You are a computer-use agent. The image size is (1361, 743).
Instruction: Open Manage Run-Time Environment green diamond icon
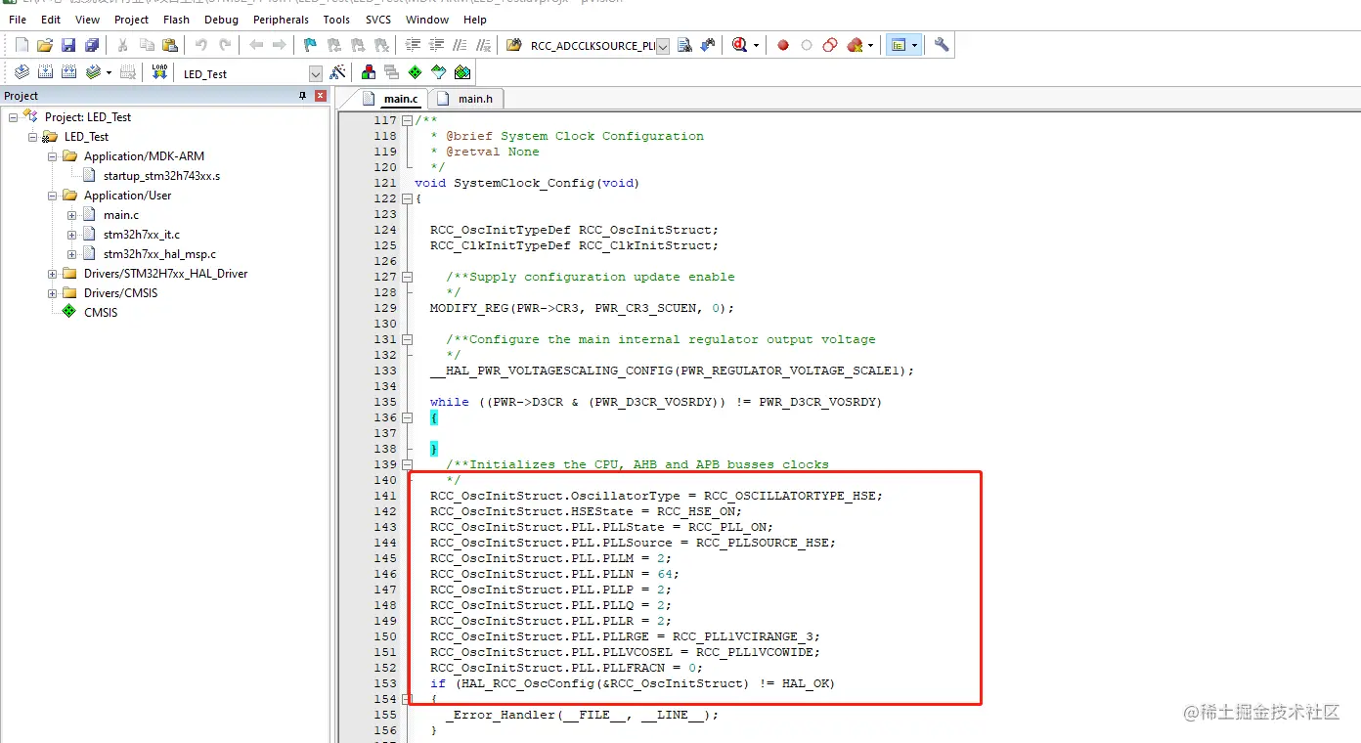tap(416, 72)
